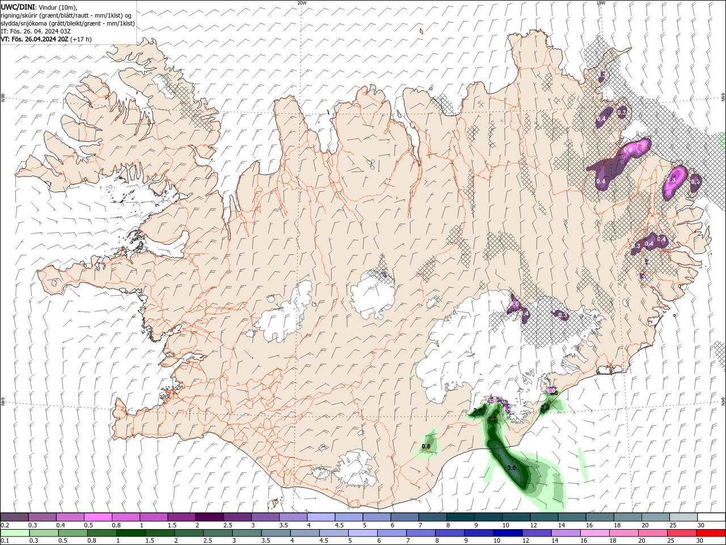
Task: Pick the rain legend swatch starting at 0.5
Action: coord(73,533)
